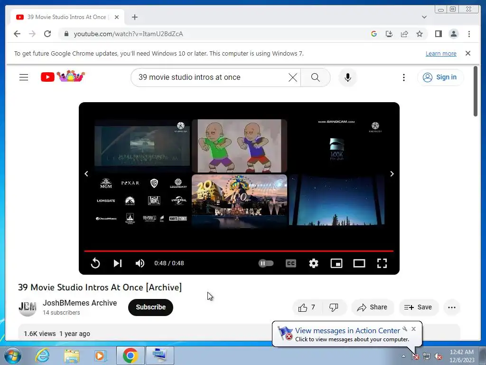486x365 pixels.
Task: Enter full screen mode
Action: [382, 263]
